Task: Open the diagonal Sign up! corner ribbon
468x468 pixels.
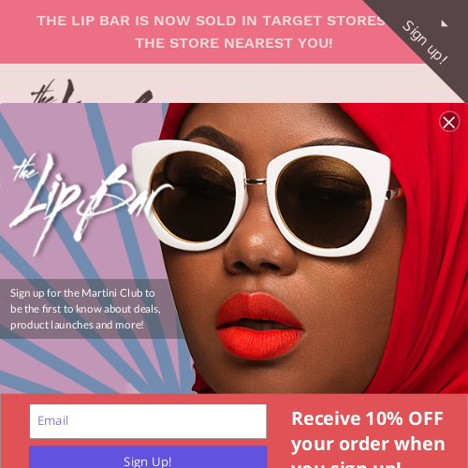Action: point(425,42)
